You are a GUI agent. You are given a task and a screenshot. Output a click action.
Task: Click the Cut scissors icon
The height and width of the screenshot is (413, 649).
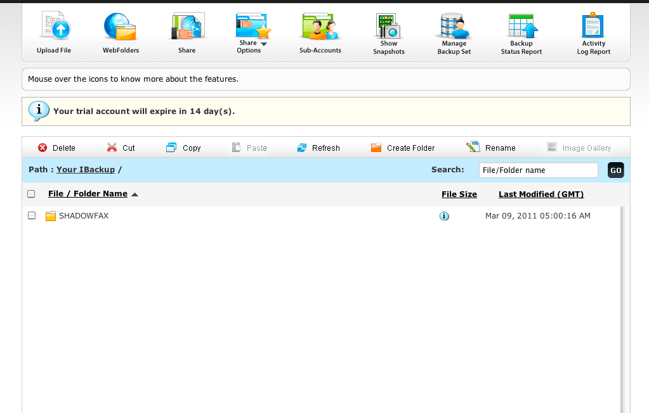112,148
